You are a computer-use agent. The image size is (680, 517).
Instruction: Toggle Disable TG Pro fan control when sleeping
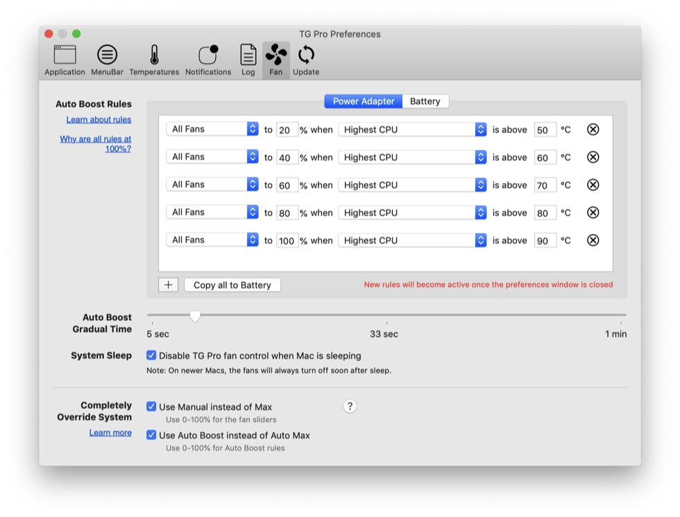151,356
